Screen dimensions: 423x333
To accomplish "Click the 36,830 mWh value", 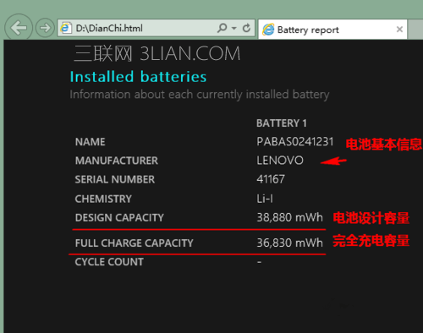I will [289, 243].
